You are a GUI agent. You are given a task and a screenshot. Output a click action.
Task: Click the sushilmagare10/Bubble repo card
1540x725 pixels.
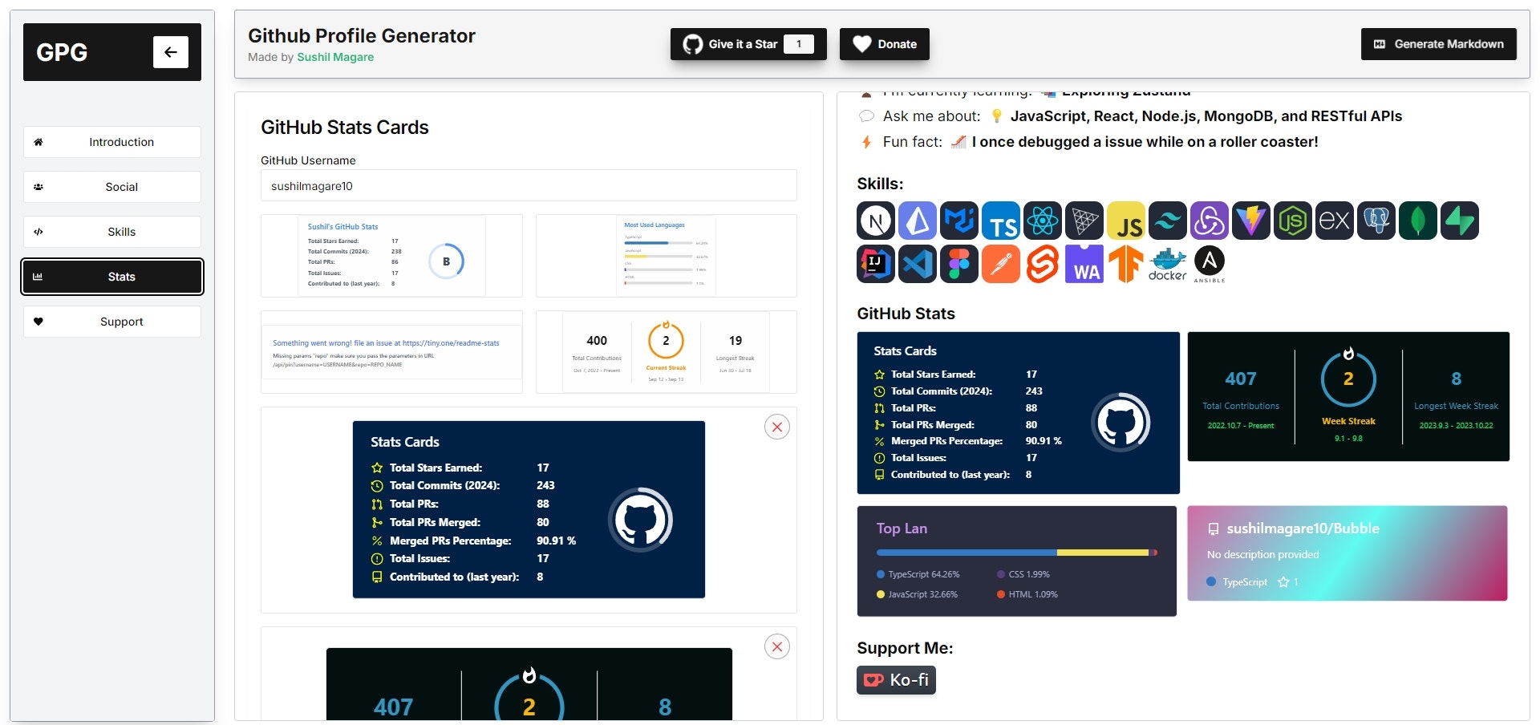(1347, 553)
